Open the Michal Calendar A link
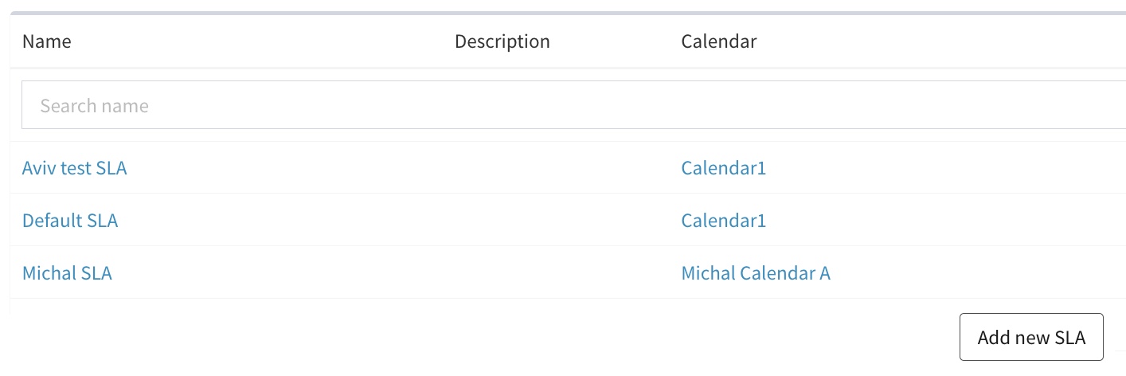 [756, 273]
